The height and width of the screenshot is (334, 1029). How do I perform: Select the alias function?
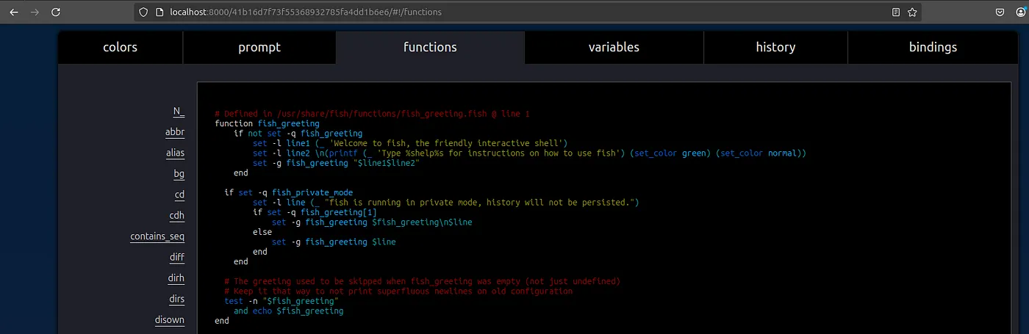tap(175, 153)
